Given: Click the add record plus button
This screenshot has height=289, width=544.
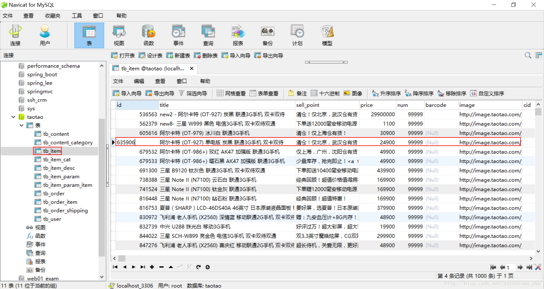Looking at the screenshot, I should (152, 267).
